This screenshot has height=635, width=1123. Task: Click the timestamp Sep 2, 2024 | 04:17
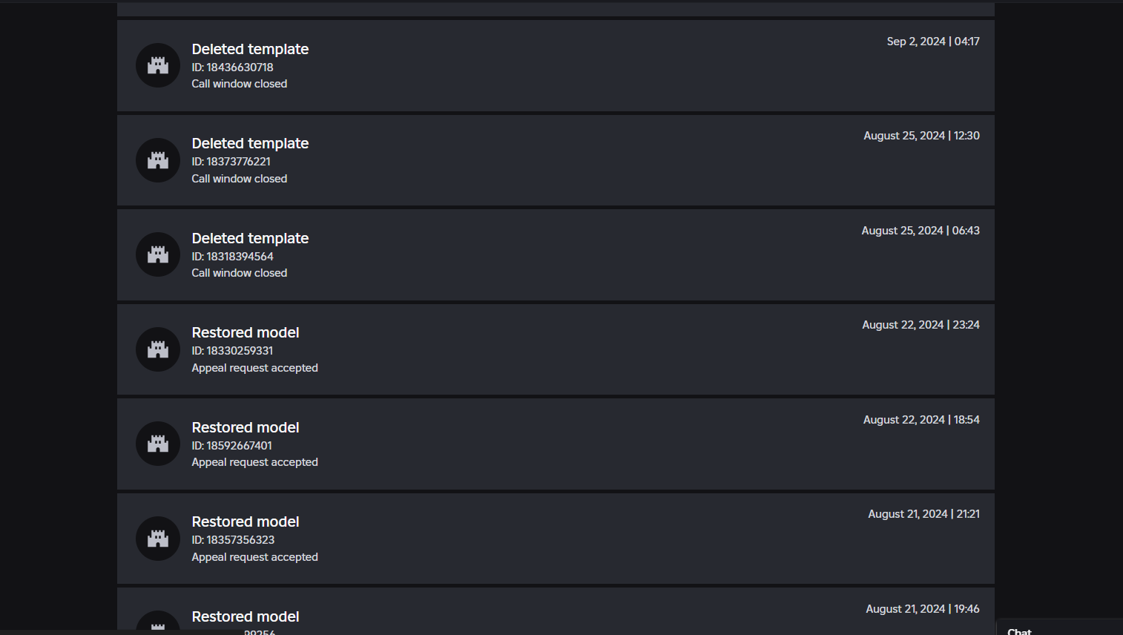933,42
